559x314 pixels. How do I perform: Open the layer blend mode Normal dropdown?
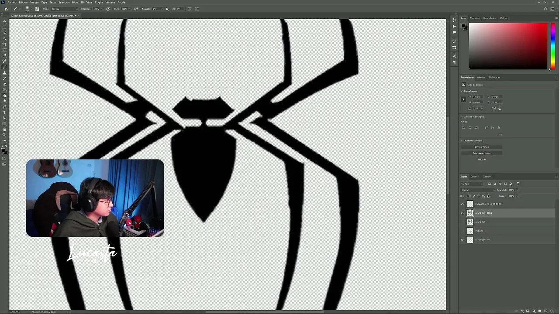coord(478,190)
